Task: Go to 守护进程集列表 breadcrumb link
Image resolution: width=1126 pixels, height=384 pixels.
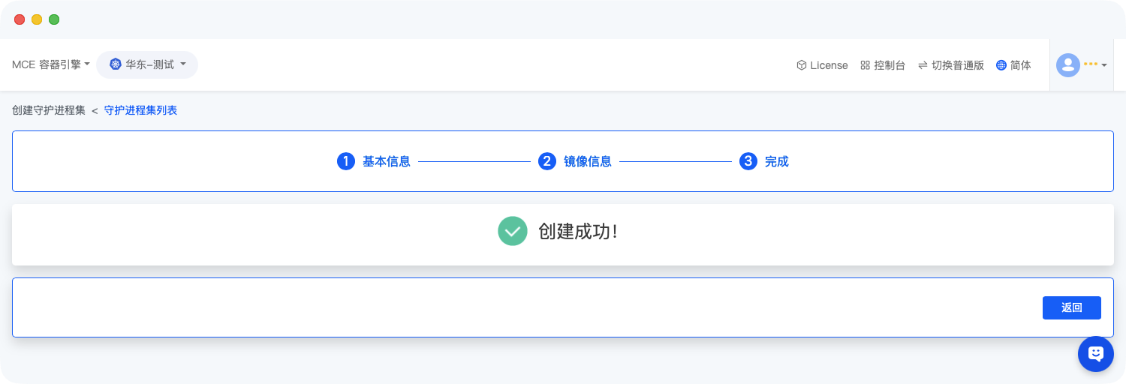Action: (x=140, y=110)
